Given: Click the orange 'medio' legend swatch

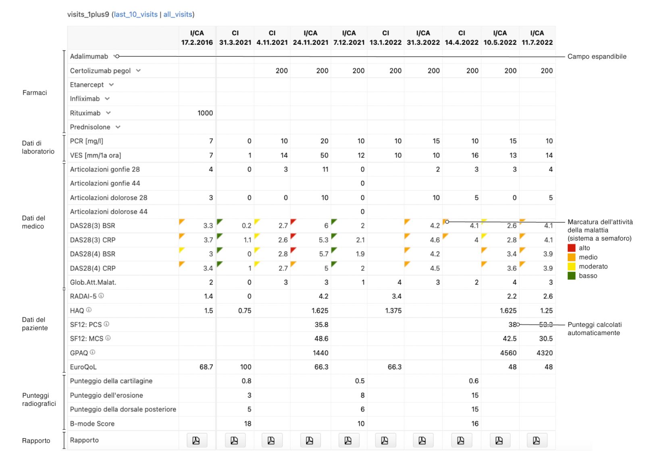Looking at the screenshot, I should [x=571, y=257].
